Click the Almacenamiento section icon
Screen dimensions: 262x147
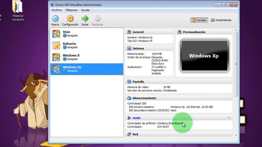click(129, 98)
